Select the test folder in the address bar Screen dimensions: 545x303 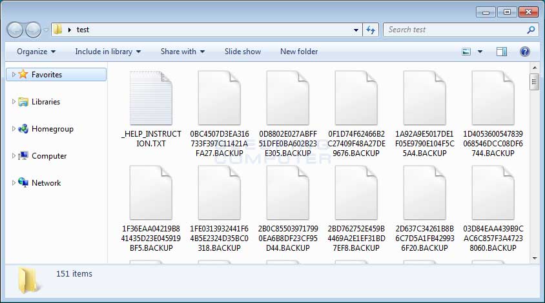pyautogui.click(x=83, y=30)
